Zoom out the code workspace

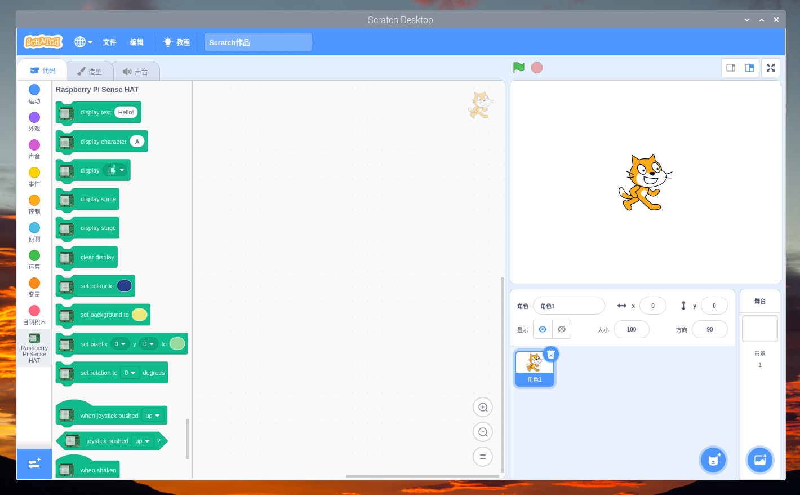pyautogui.click(x=483, y=432)
